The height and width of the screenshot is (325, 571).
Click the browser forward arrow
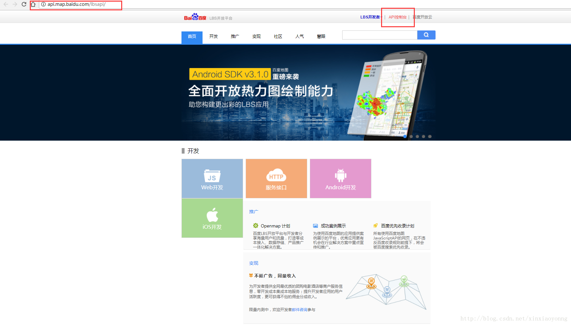tap(15, 4)
